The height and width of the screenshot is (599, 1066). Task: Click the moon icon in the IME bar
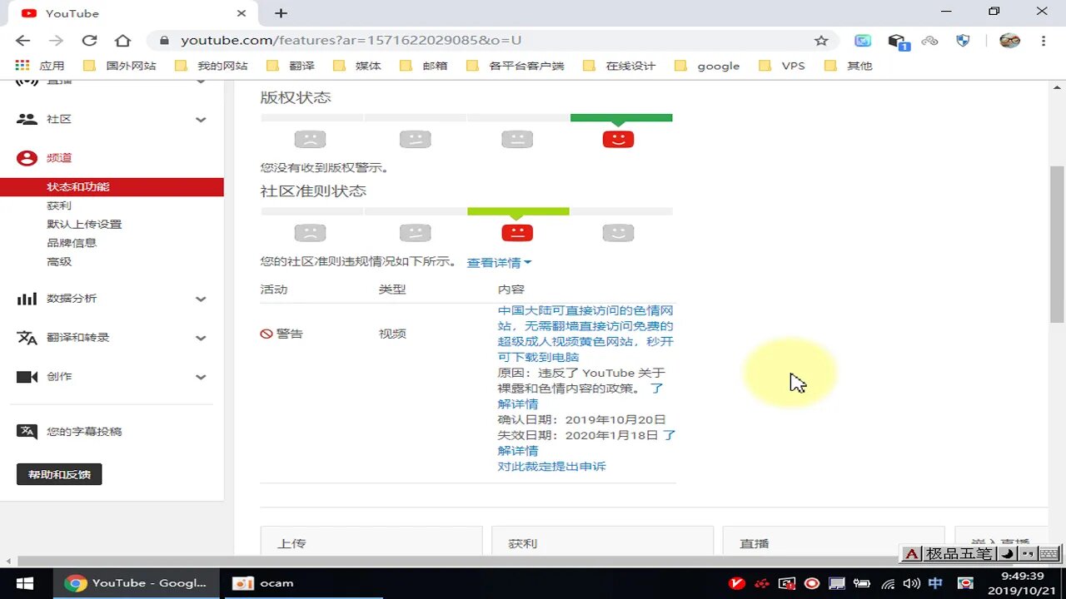point(1008,553)
